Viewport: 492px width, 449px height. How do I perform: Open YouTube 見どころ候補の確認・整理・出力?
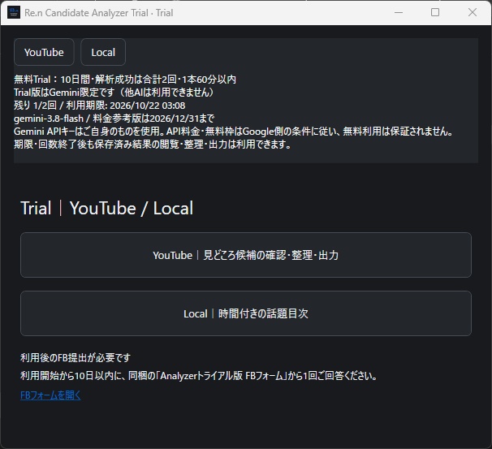point(246,255)
